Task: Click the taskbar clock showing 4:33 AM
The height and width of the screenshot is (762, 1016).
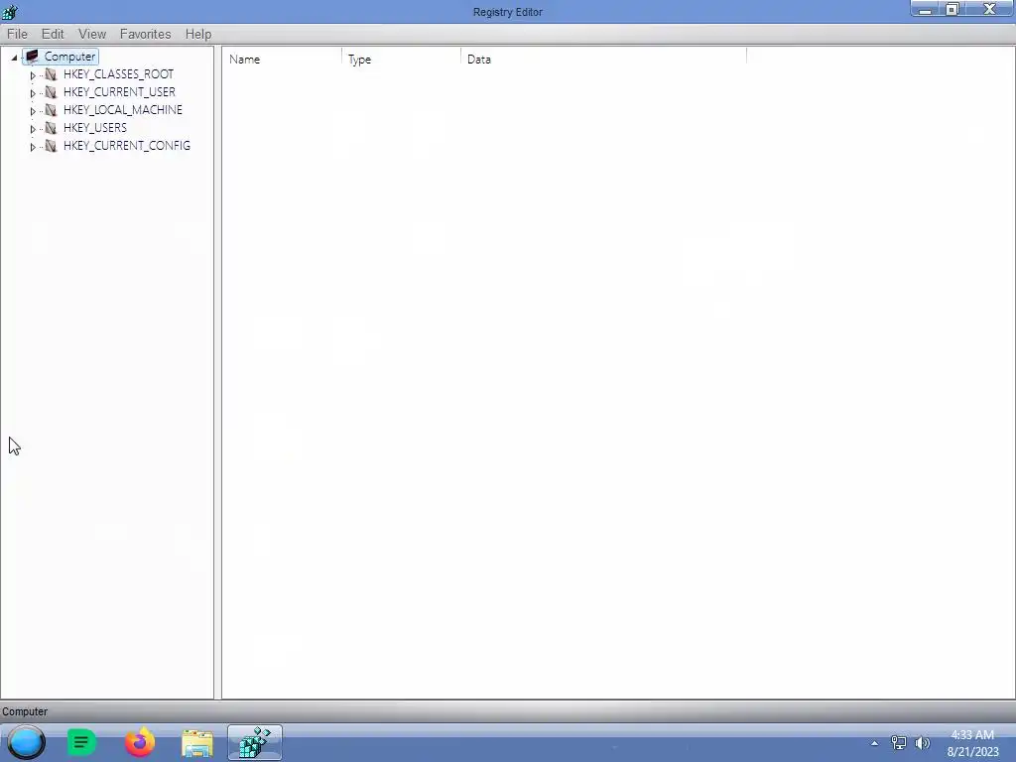Action: click(x=972, y=743)
